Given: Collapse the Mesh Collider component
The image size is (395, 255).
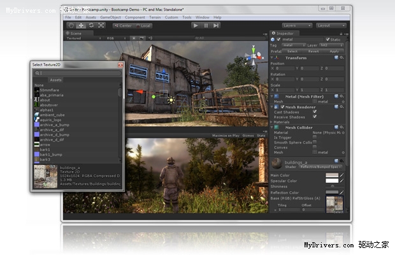Looking at the screenshot, I should [272, 127].
